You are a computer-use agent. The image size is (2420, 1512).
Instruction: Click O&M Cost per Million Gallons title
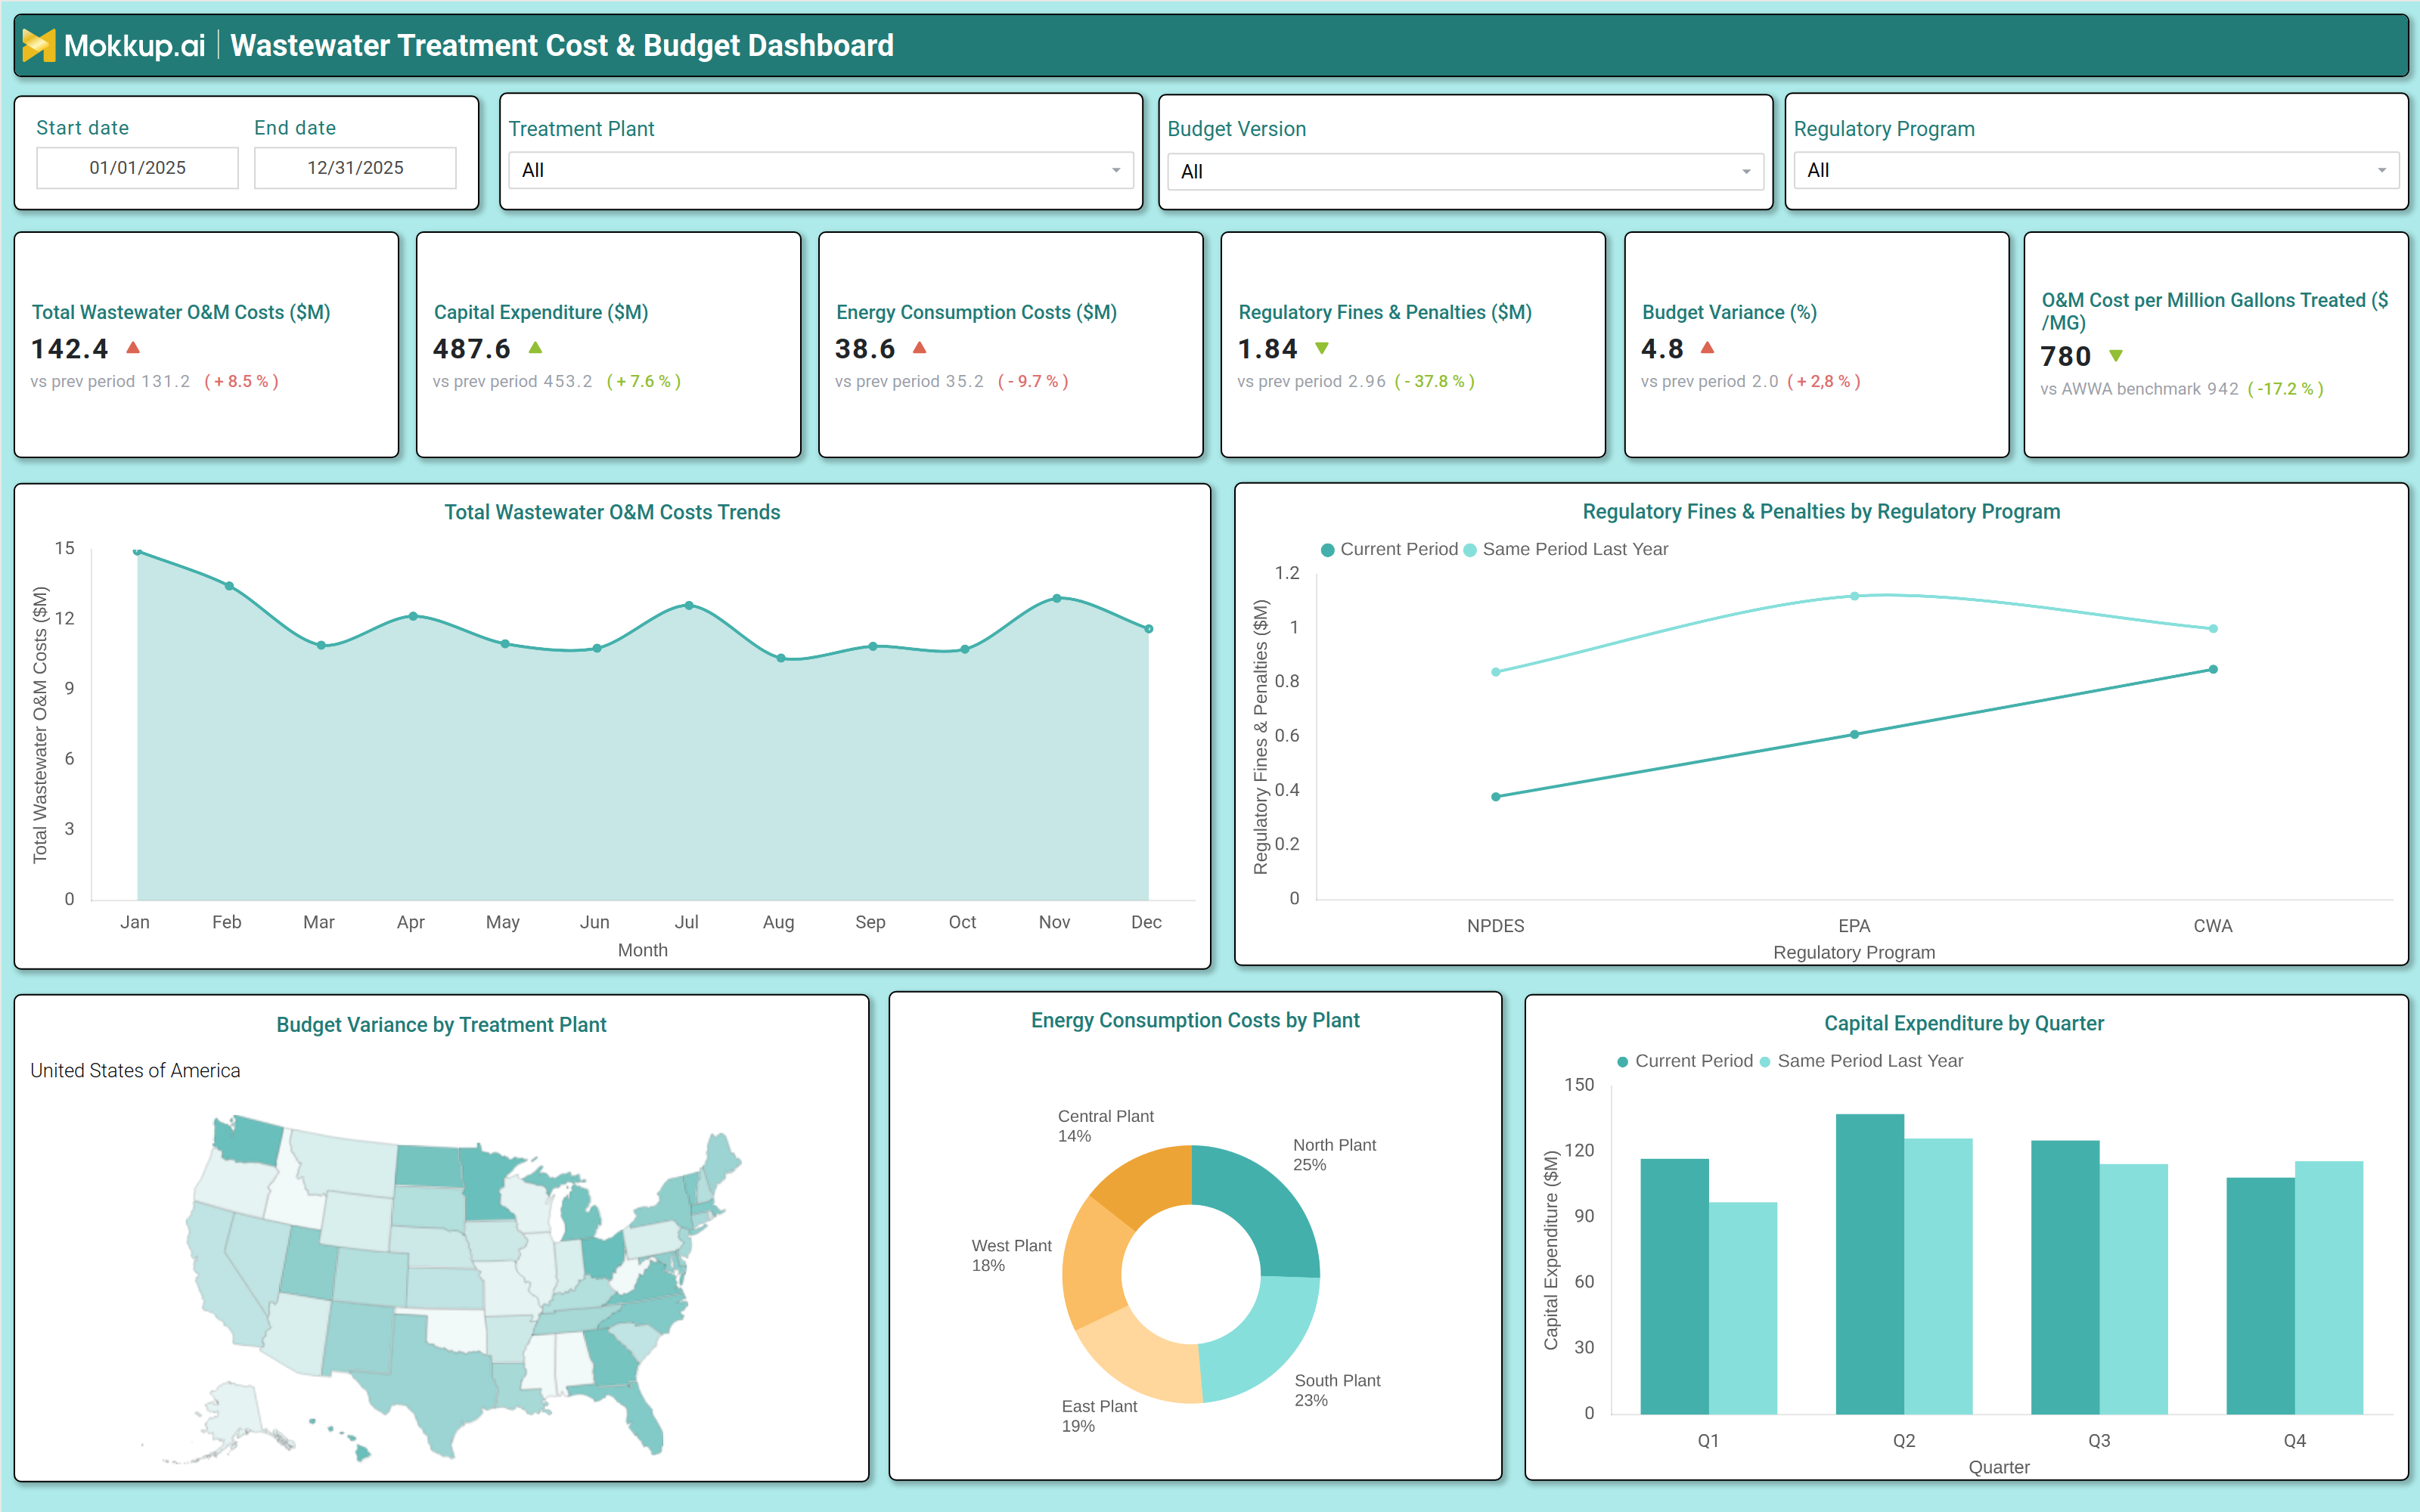tap(2214, 311)
